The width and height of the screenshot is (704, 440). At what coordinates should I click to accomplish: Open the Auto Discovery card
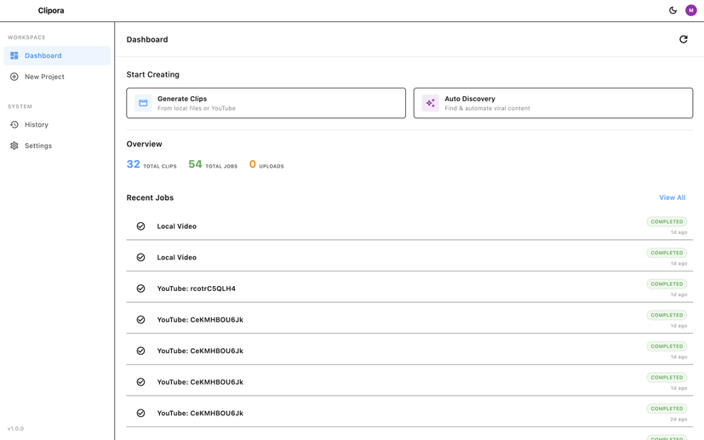pos(553,103)
